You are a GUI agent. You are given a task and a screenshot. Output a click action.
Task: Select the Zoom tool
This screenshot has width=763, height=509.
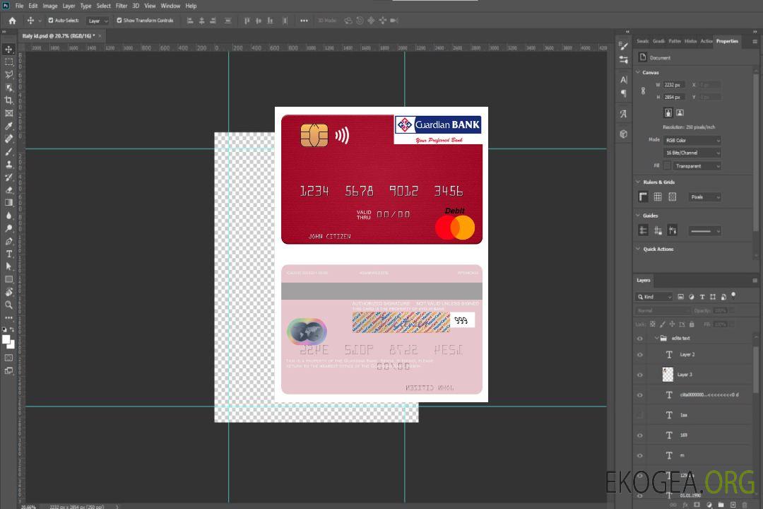pyautogui.click(x=8, y=305)
